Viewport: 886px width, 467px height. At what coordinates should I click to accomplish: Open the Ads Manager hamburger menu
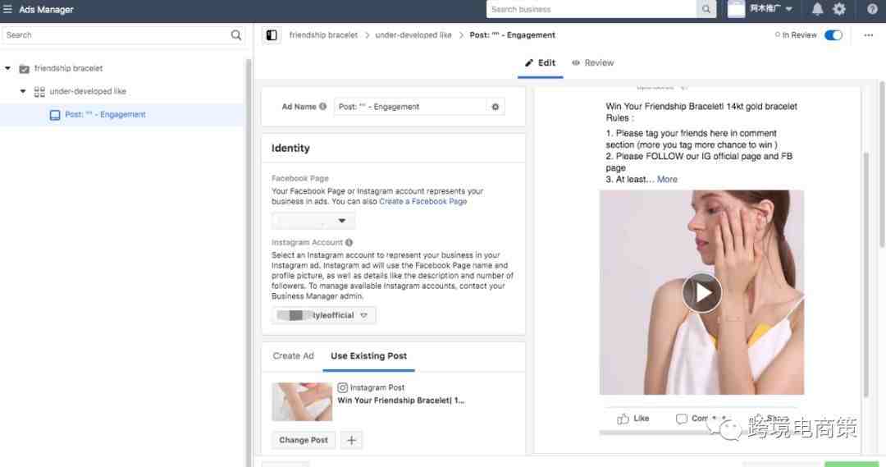pos(7,9)
